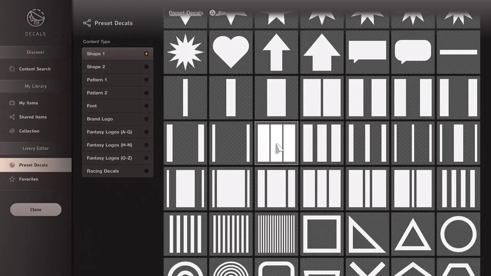Screen dimensions: 491x276
Task: Select the Pattern 1 radio button
Action: (146, 80)
